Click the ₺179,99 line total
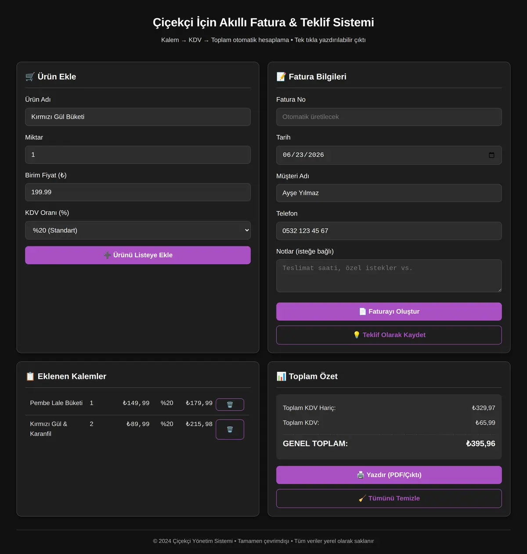Viewport: 527px width, 554px height. 199,403
